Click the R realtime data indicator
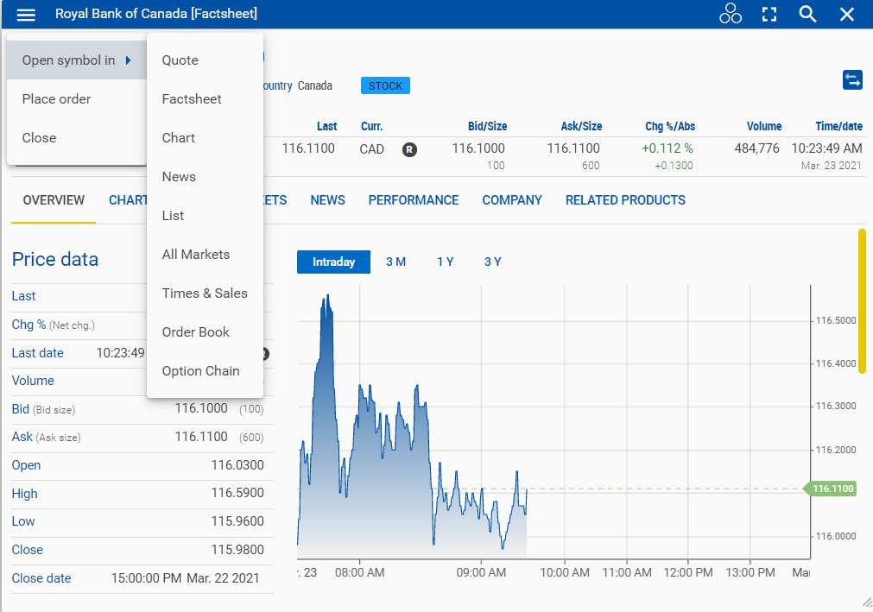This screenshot has height=612, width=873. (x=409, y=148)
